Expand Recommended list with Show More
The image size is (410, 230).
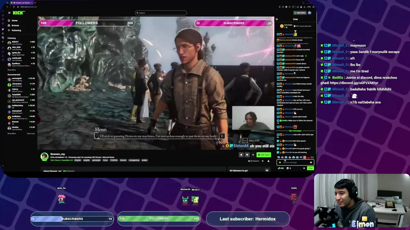tap(12, 134)
